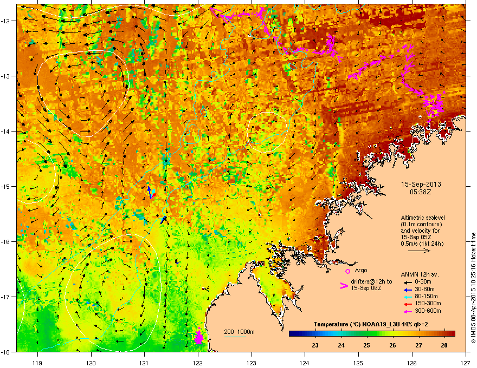The image size is (477, 368).
Task: Click the latitude axis label '-15'
Action: [6, 186]
